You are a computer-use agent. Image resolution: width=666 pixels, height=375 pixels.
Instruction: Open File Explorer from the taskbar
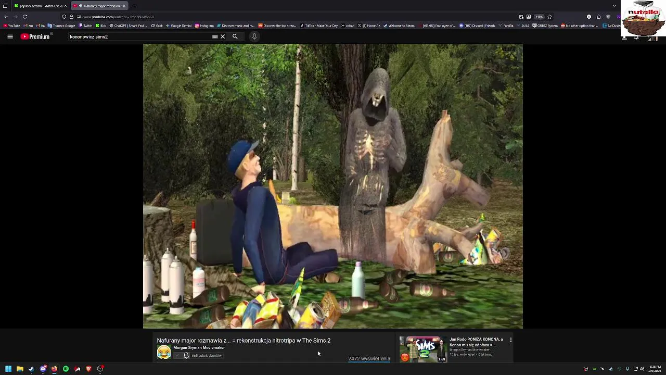pyautogui.click(x=20, y=369)
